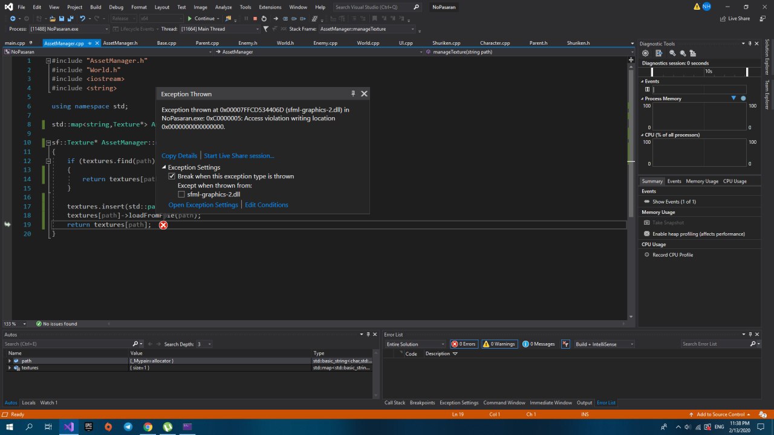Click the Step Over icon
Viewport: 774px width, 435px height.
coord(295,18)
